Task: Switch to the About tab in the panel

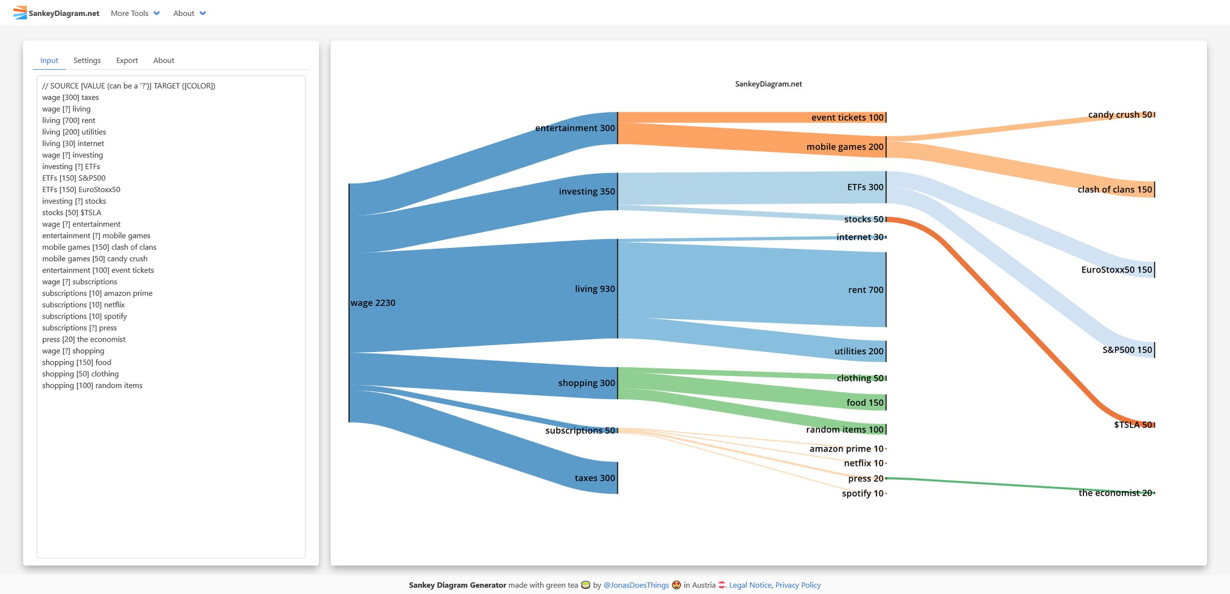Action: click(x=163, y=60)
